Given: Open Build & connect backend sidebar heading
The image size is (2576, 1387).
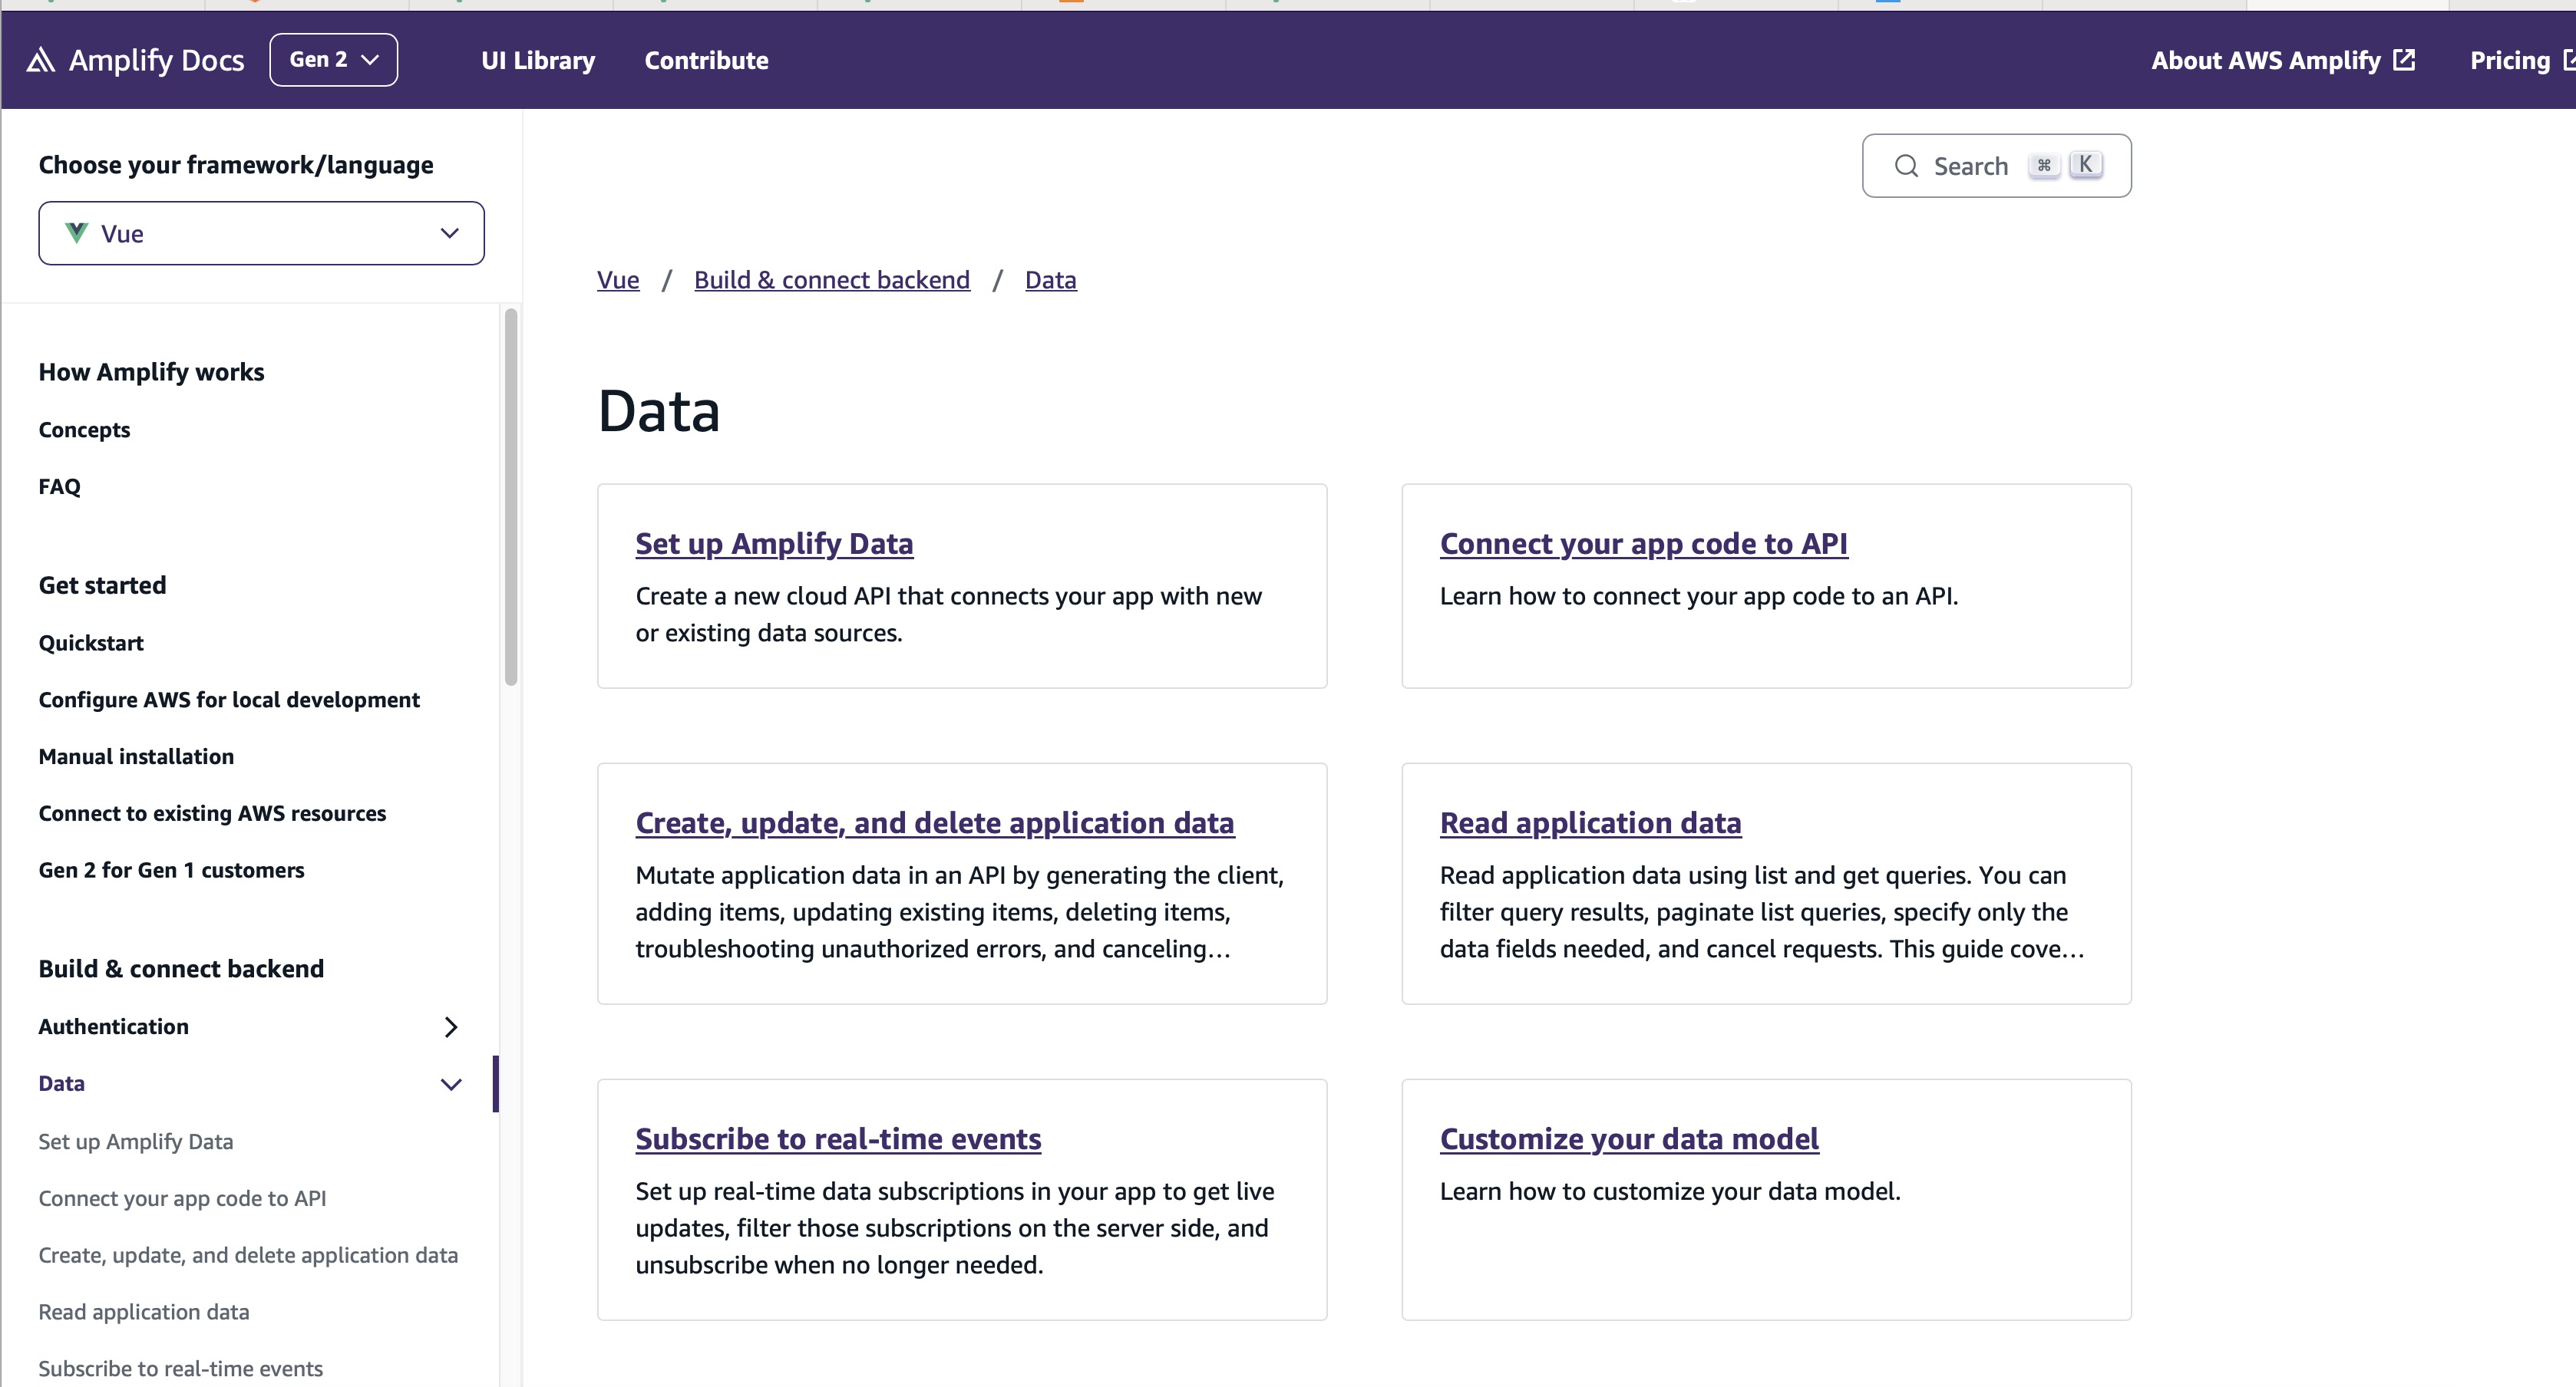Looking at the screenshot, I should (x=181, y=970).
